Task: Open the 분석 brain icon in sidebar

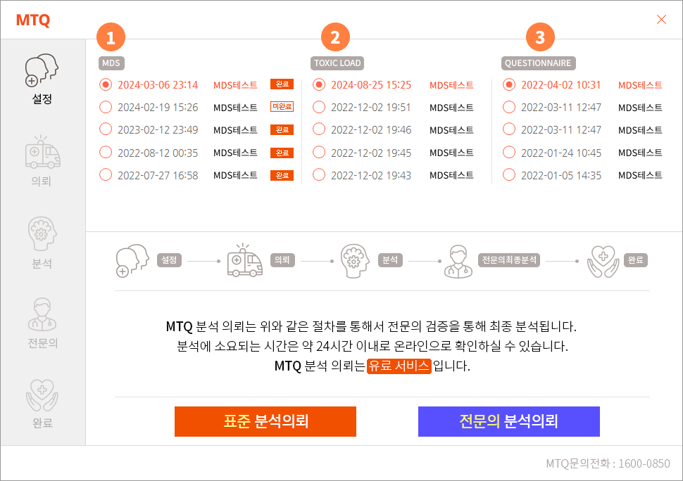Action: 42,235
